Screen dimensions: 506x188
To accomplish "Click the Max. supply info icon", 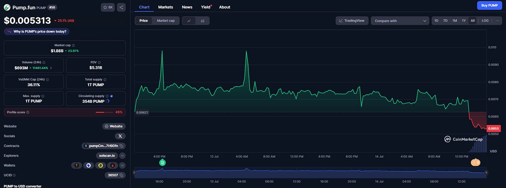I will pos(43,96).
